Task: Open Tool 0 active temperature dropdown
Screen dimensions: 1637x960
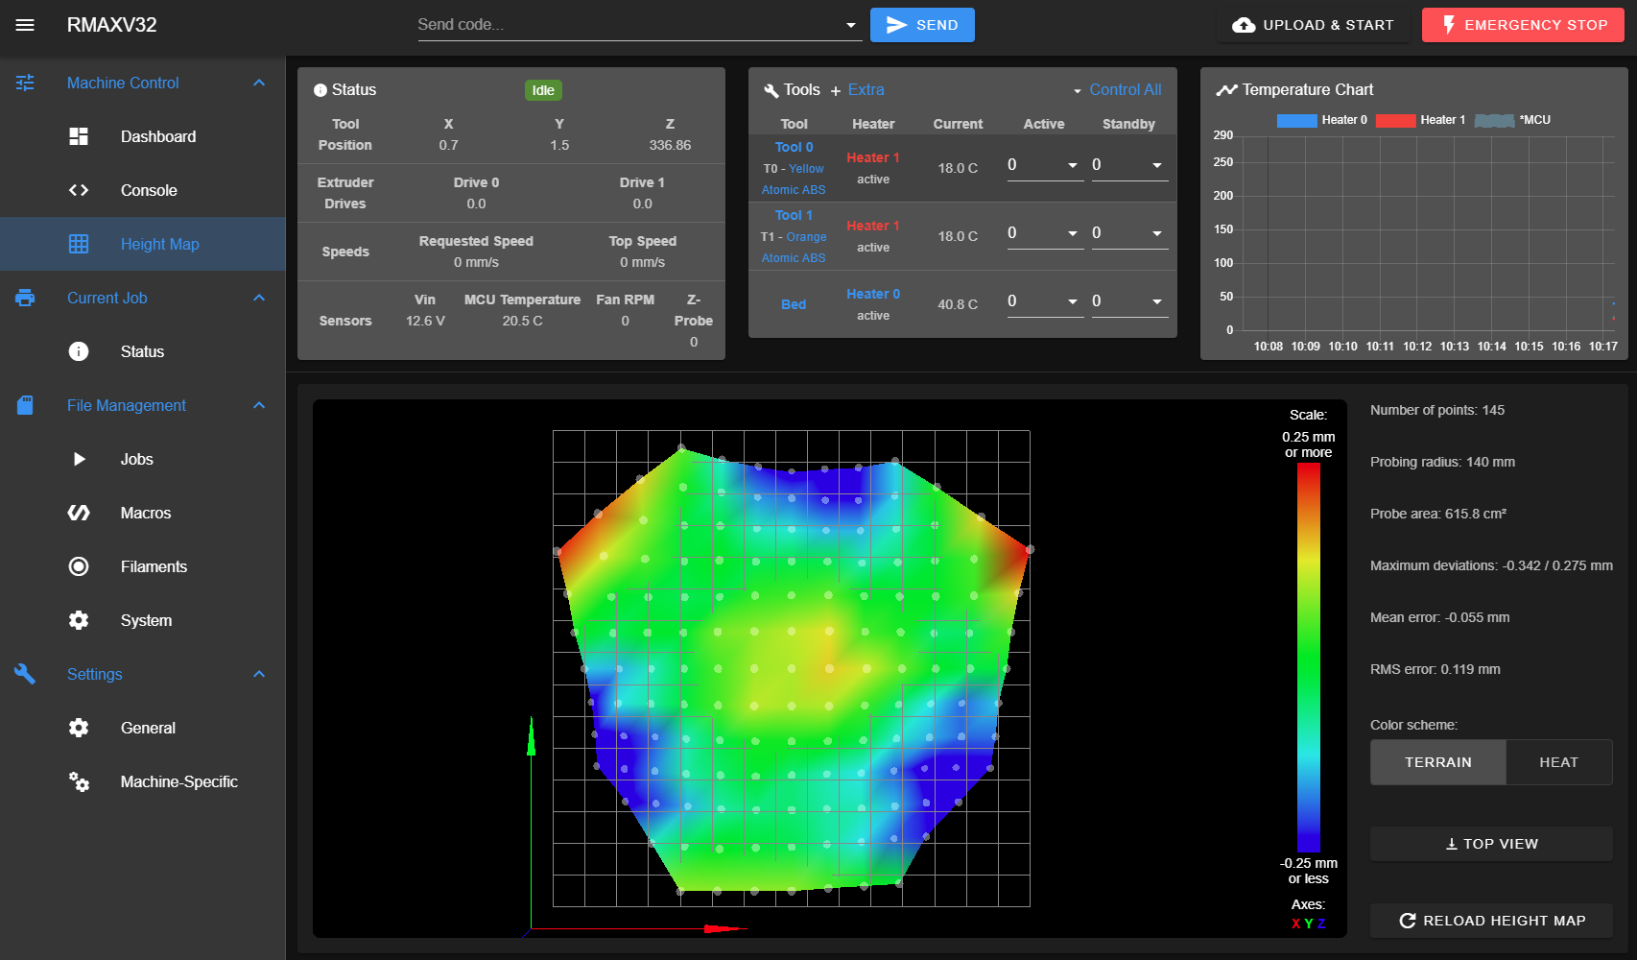Action: coord(1073,165)
